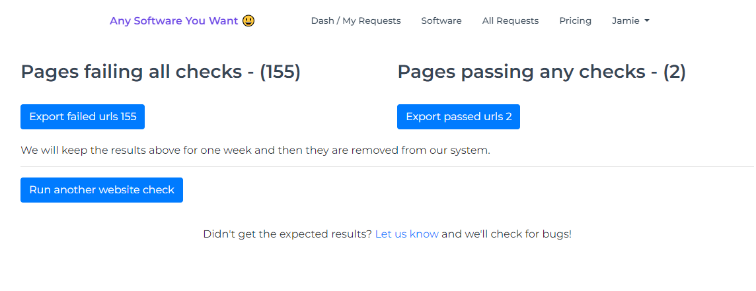The width and height of the screenshot is (756, 291).
Task: Click the we'll check for bugs text
Action: click(506, 234)
